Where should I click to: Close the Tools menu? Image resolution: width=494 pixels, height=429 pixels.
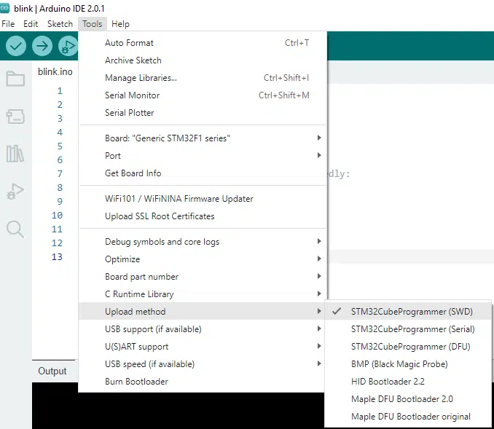click(x=93, y=24)
